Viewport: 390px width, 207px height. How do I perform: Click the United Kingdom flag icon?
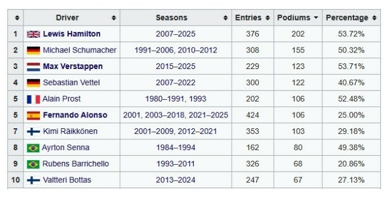(x=33, y=34)
